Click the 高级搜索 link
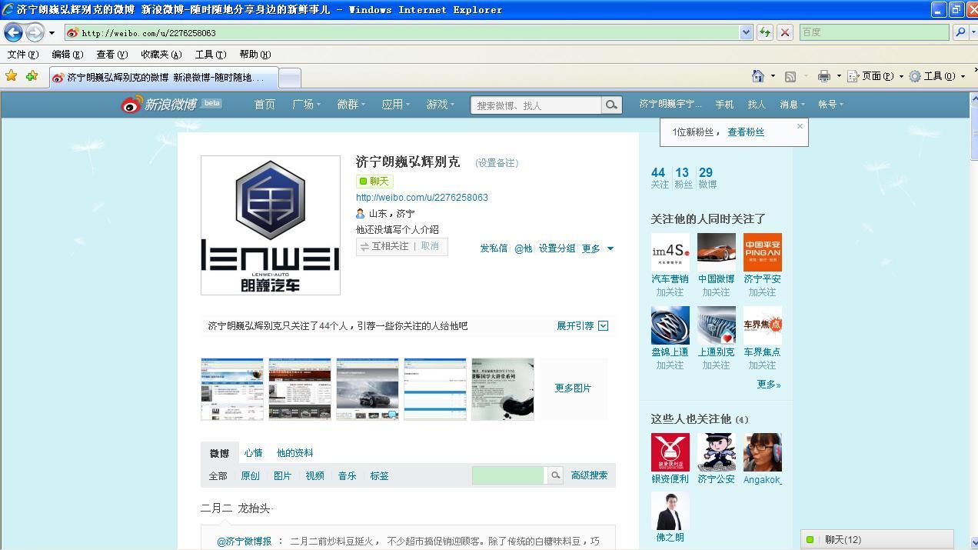 589,475
